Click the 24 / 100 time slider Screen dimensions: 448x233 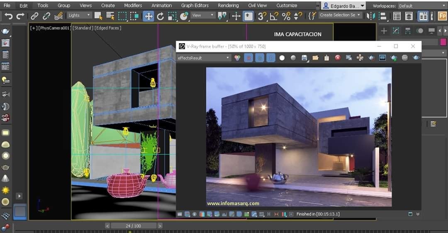pos(133,226)
